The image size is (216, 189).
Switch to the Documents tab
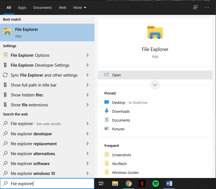(42, 7)
